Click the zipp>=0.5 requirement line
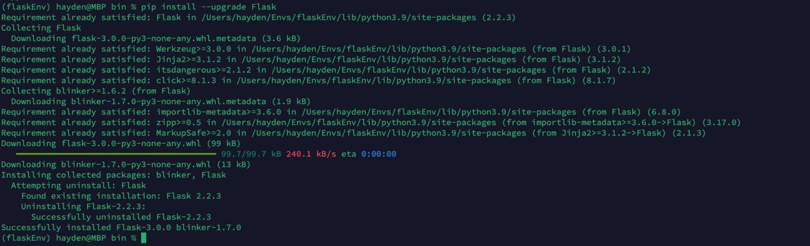 (371, 123)
